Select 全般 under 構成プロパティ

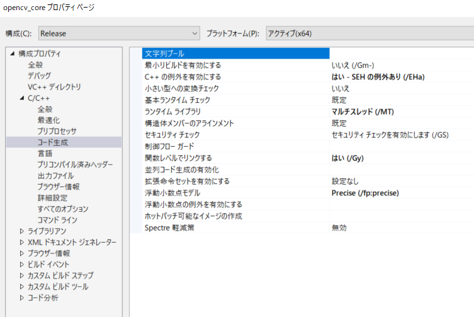35,65
